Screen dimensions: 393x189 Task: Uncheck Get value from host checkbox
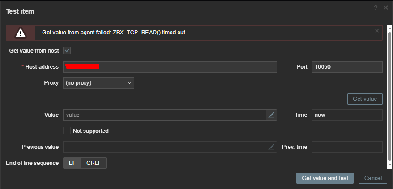point(67,50)
